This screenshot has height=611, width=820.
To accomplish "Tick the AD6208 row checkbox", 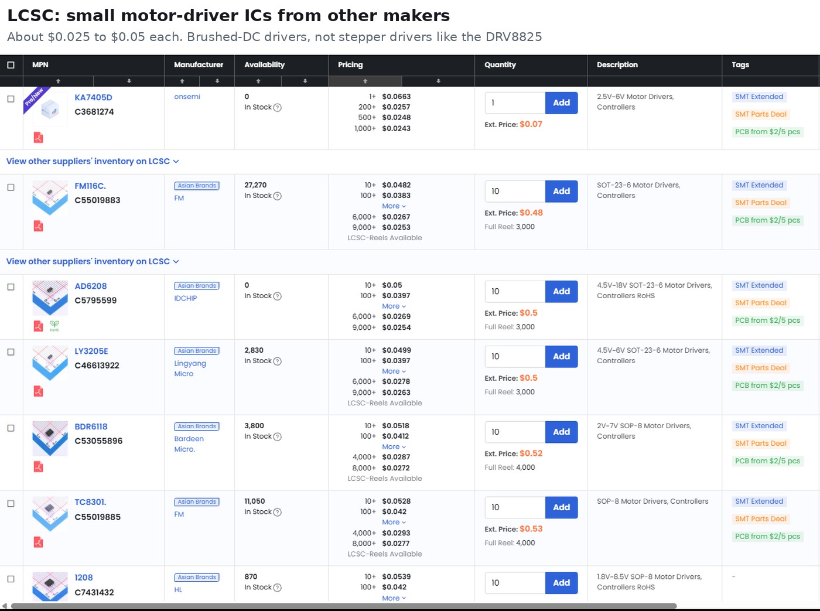I will pos(11,287).
